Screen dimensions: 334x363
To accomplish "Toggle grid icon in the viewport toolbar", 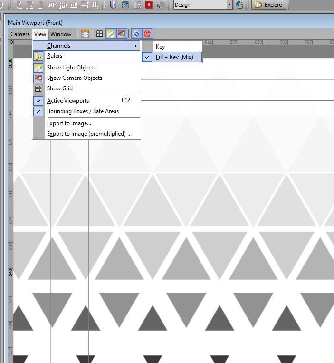I will [99, 34].
